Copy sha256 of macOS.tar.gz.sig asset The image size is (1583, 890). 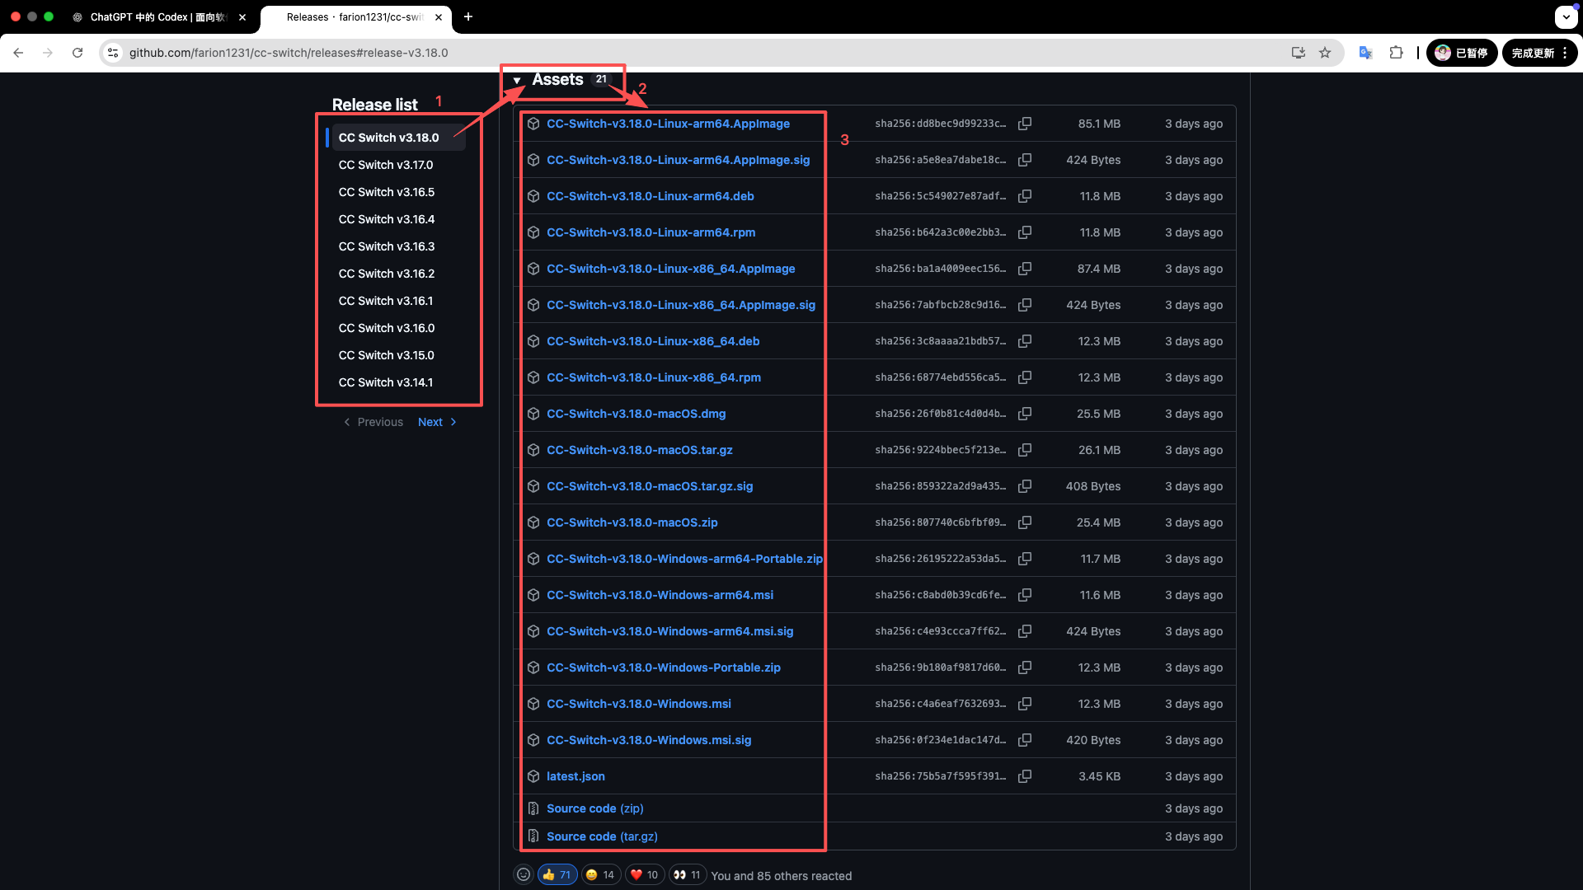[1025, 486]
